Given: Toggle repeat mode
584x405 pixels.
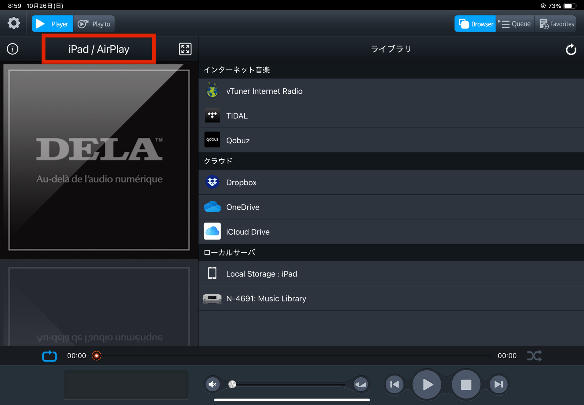Looking at the screenshot, I should click(x=49, y=356).
